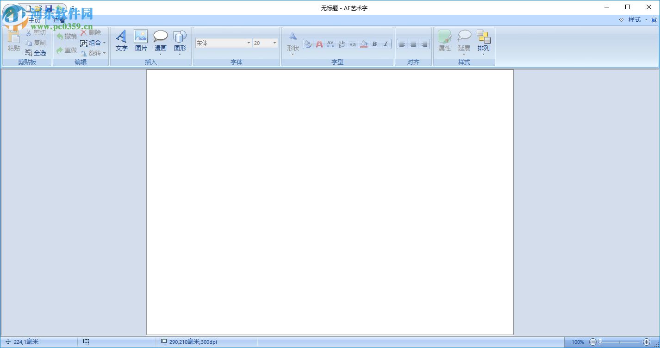
Task: Click the zoom slider handle
Action: (x=600, y=342)
